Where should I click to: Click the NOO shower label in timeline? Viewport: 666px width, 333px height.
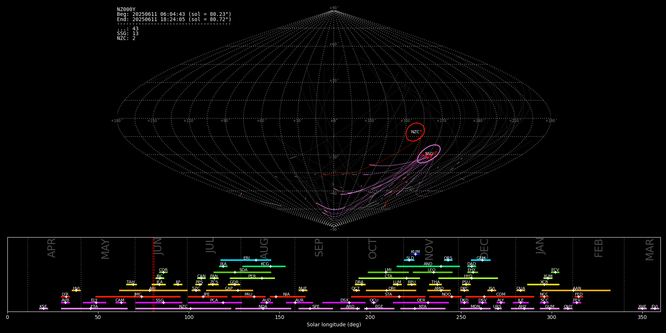(446, 295)
